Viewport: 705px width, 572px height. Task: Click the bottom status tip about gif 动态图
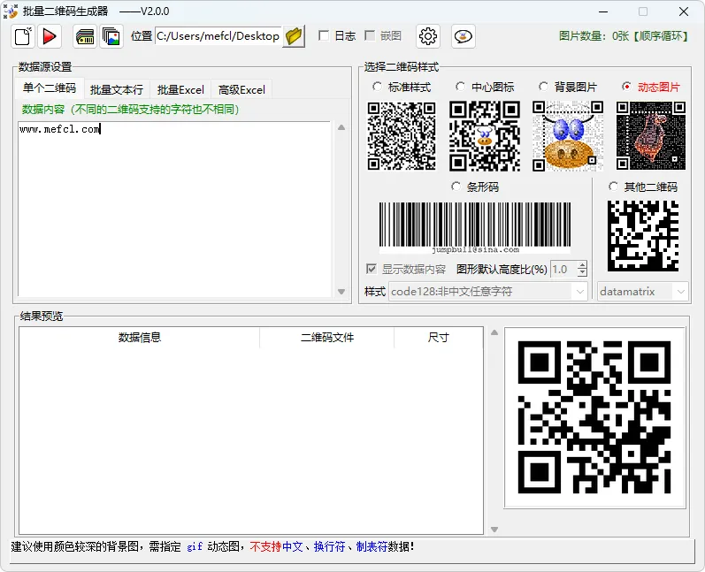pos(211,547)
